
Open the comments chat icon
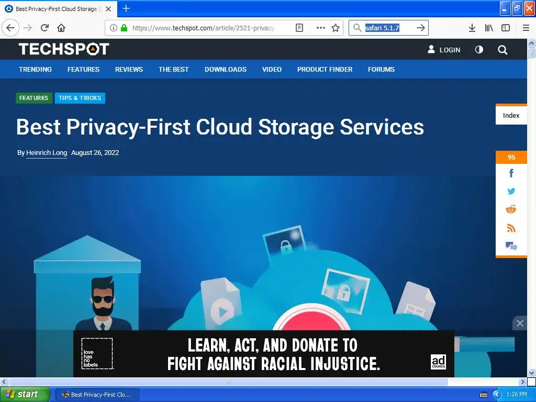511,246
